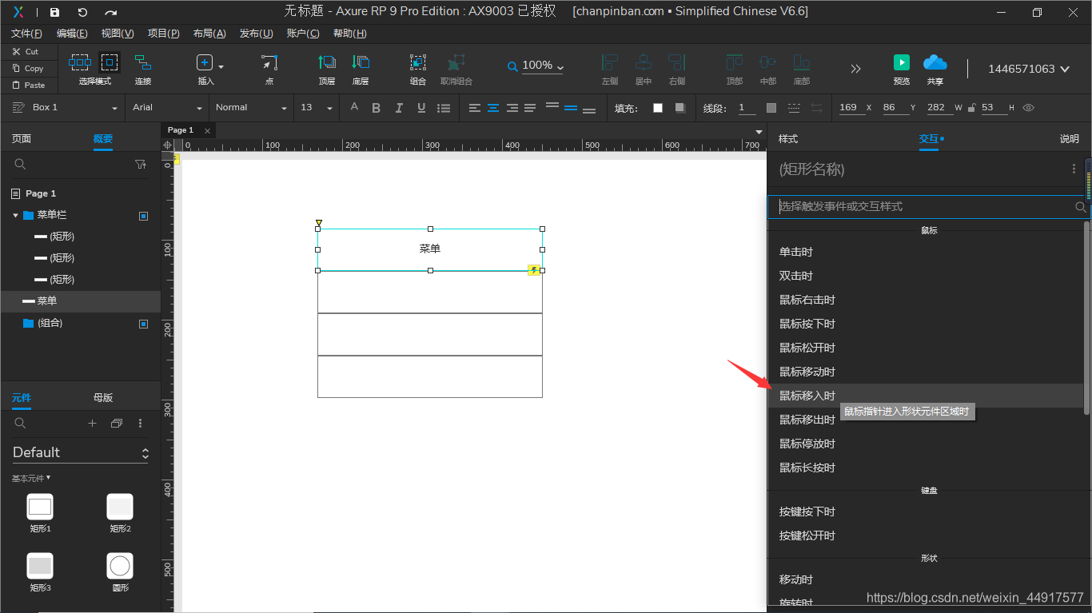Screen dimensions: 1092x613
Task: Toggle bold text formatting
Action: [376, 108]
